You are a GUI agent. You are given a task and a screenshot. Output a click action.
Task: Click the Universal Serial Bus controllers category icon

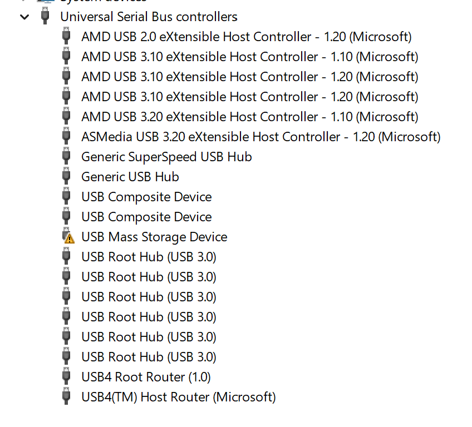pyautogui.click(x=45, y=17)
